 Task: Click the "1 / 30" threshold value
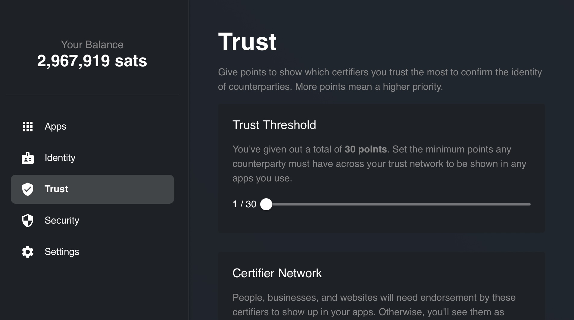coord(244,204)
